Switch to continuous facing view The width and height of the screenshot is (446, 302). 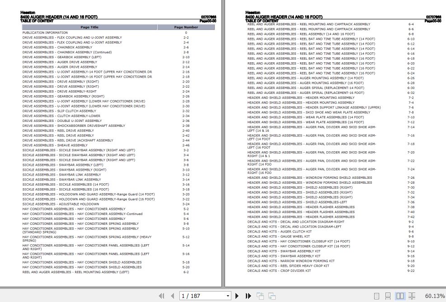tap(412, 296)
